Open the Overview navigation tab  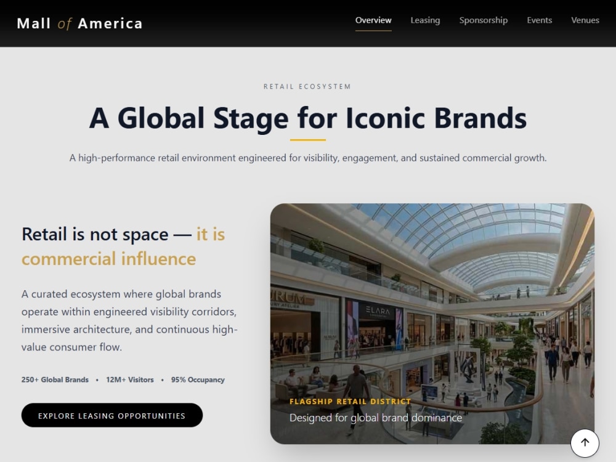373,20
